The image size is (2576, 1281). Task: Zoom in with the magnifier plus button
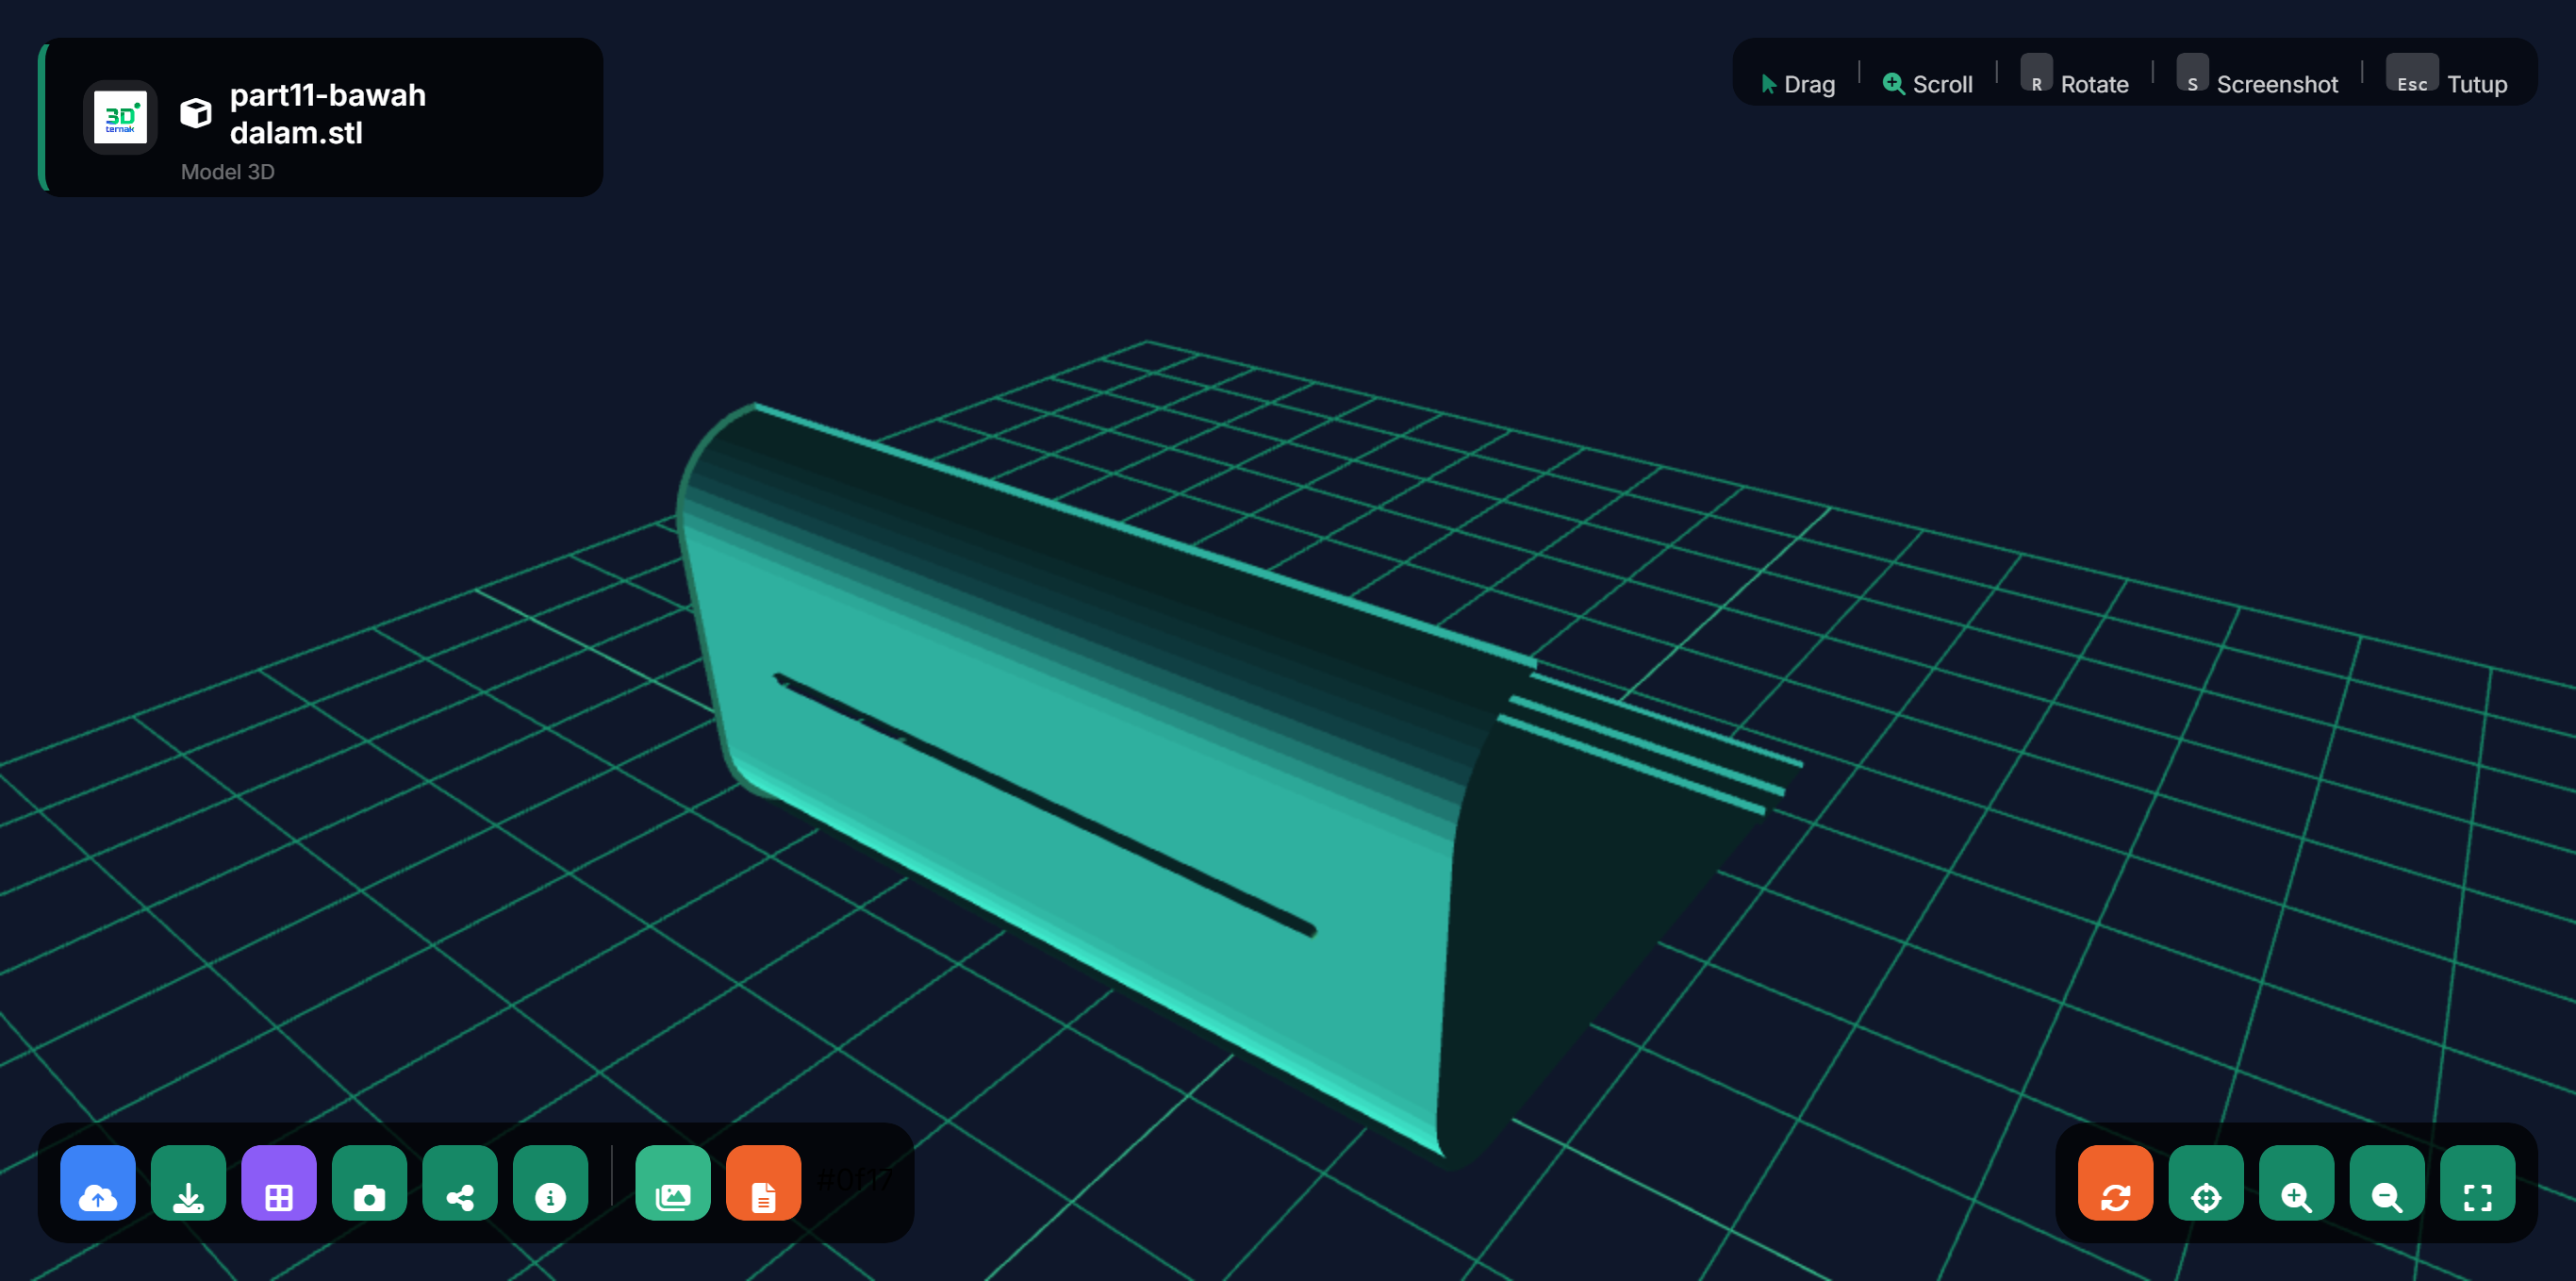[2297, 1183]
